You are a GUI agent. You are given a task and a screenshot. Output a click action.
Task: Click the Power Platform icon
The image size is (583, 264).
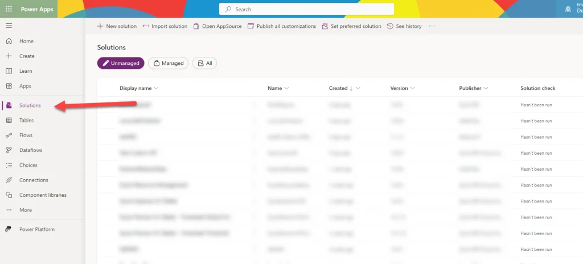click(8, 229)
